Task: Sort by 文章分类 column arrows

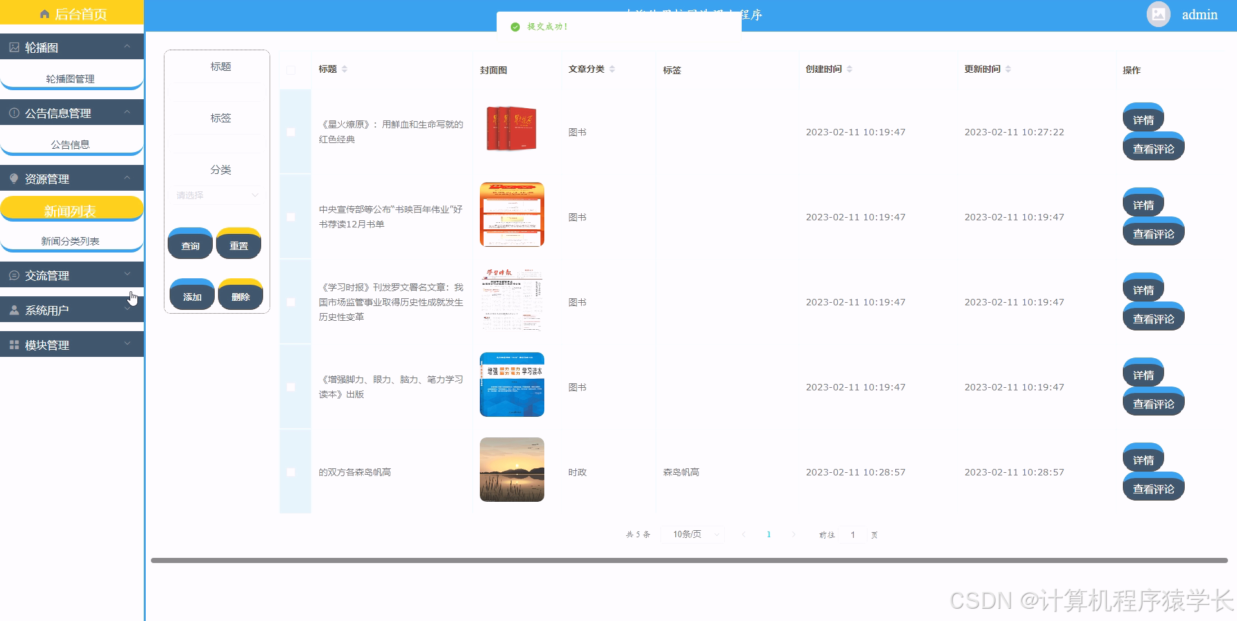Action: (x=612, y=69)
